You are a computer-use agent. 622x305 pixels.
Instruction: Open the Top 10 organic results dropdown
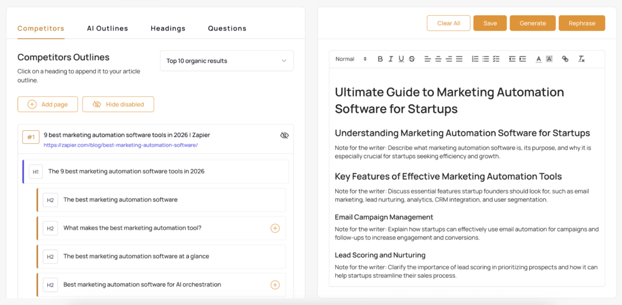click(227, 61)
